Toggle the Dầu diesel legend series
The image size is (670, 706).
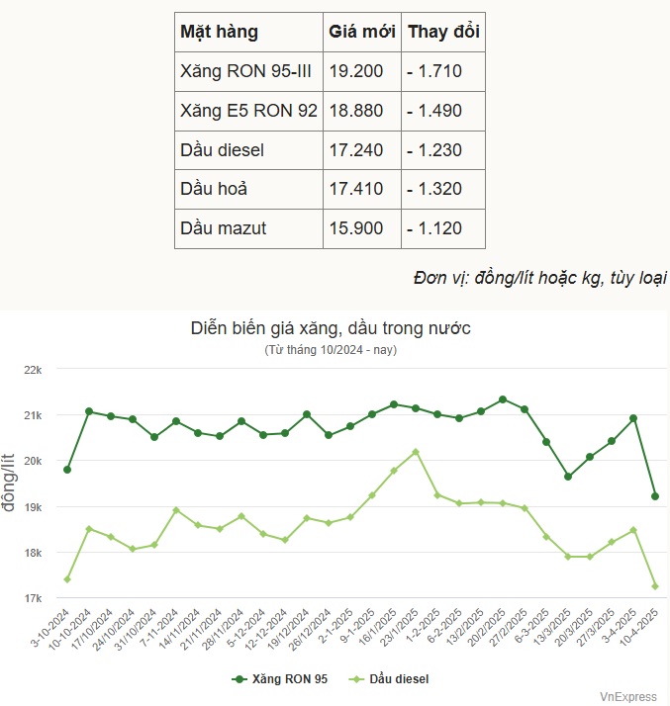(x=399, y=678)
